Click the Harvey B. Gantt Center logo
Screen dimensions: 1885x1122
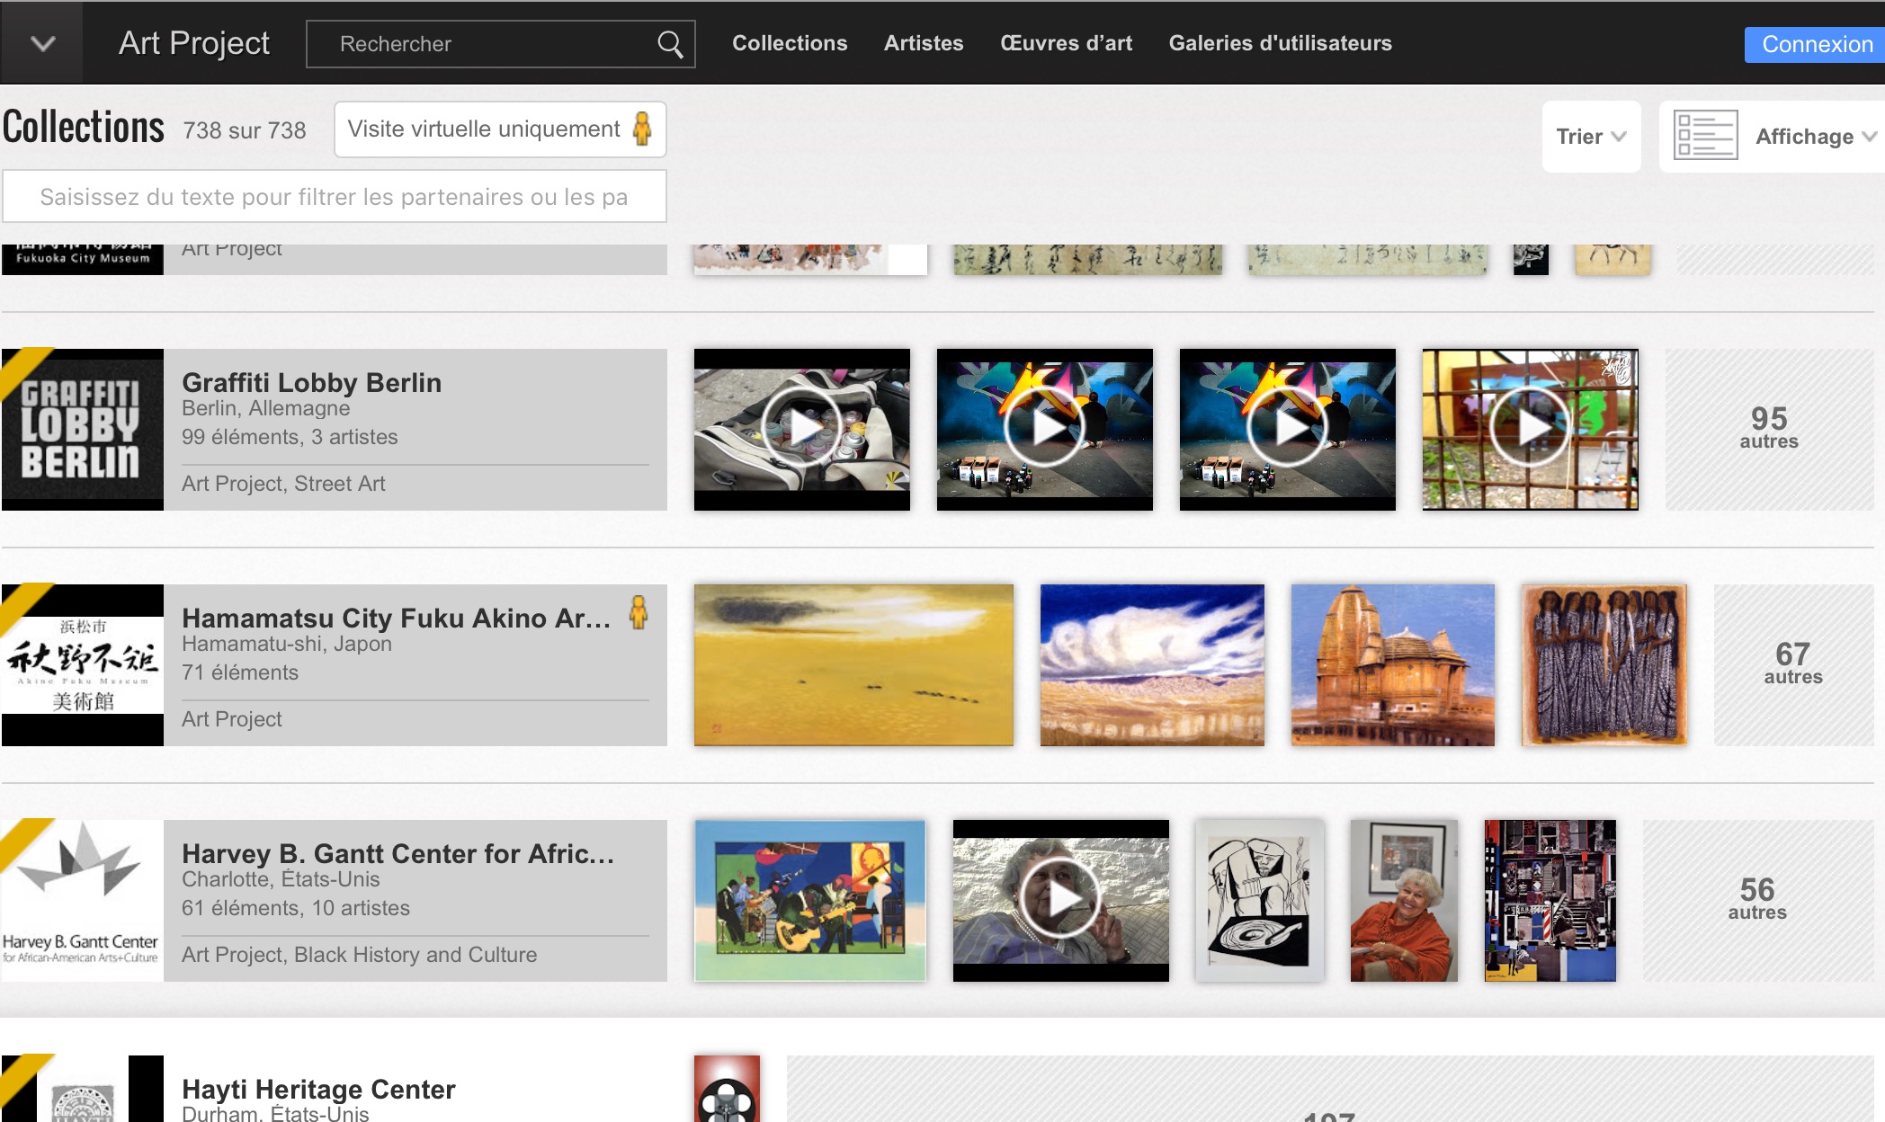[82, 900]
